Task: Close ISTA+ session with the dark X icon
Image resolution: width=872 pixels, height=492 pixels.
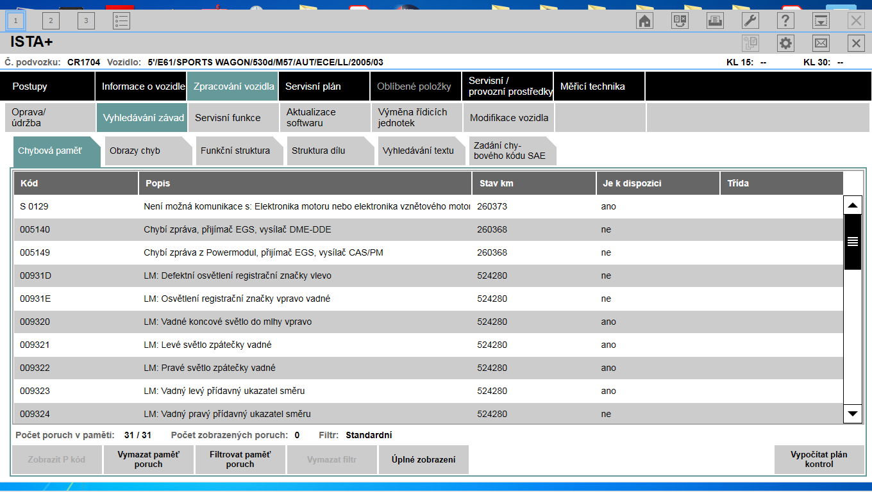Action: click(x=856, y=44)
